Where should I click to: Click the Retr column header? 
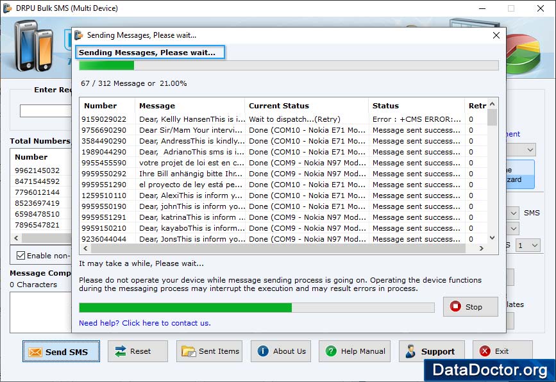click(x=477, y=106)
